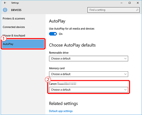Click the Choose AutoPlay defaults heading
This screenshot has height=115, width=142.
[x=72, y=45]
